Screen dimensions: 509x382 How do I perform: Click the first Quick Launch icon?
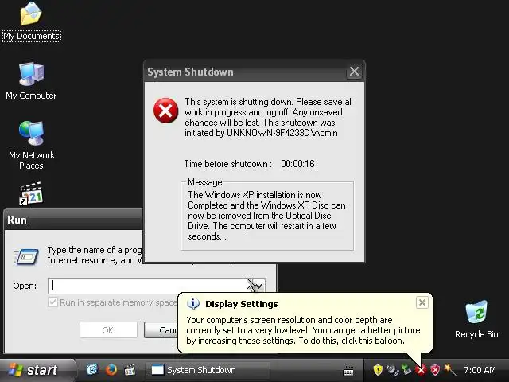pos(92,370)
